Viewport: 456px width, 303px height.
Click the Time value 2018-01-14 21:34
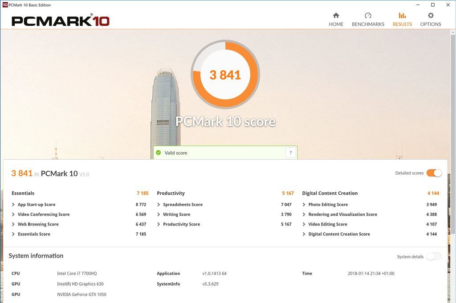[x=371, y=273]
